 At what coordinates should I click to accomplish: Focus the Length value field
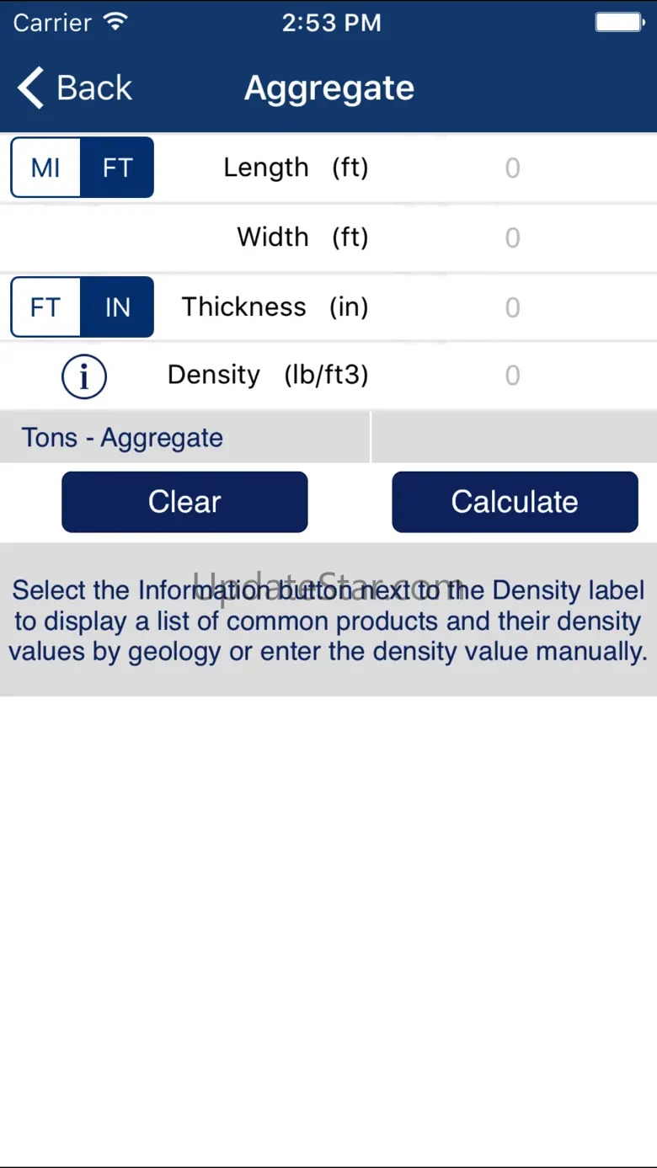(x=512, y=168)
